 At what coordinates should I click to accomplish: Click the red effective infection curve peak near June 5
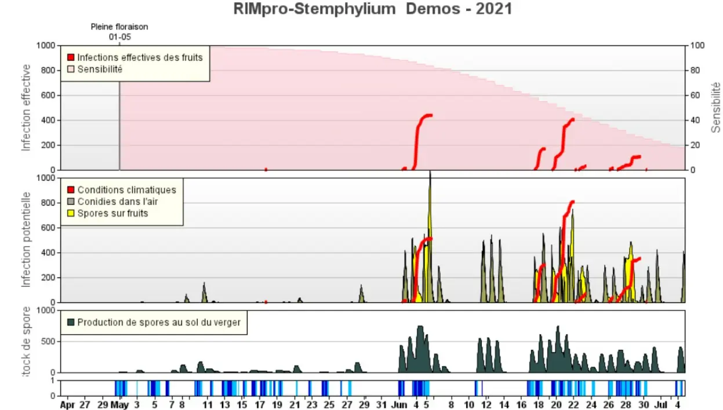coord(428,115)
